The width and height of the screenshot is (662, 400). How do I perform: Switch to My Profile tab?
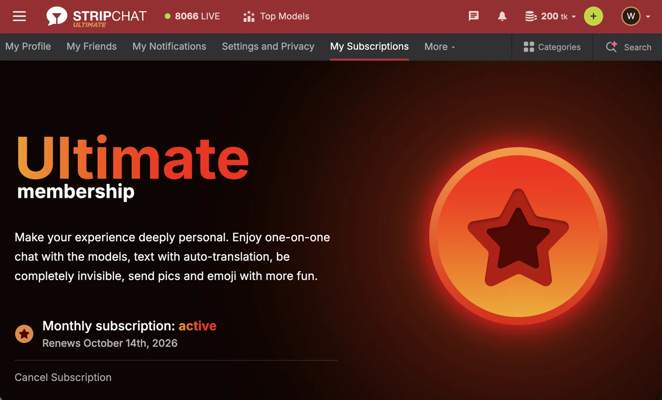click(x=28, y=46)
